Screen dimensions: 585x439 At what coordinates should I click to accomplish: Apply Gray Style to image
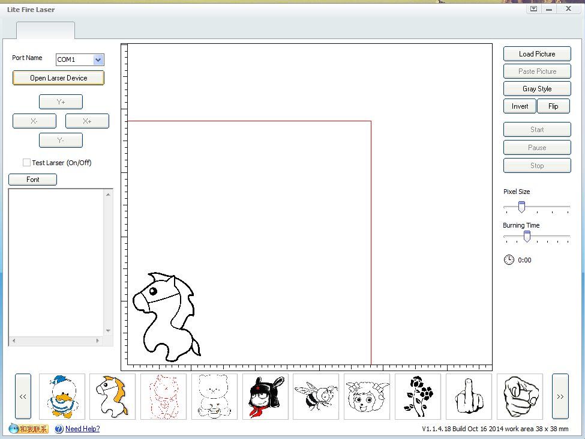pyautogui.click(x=537, y=89)
